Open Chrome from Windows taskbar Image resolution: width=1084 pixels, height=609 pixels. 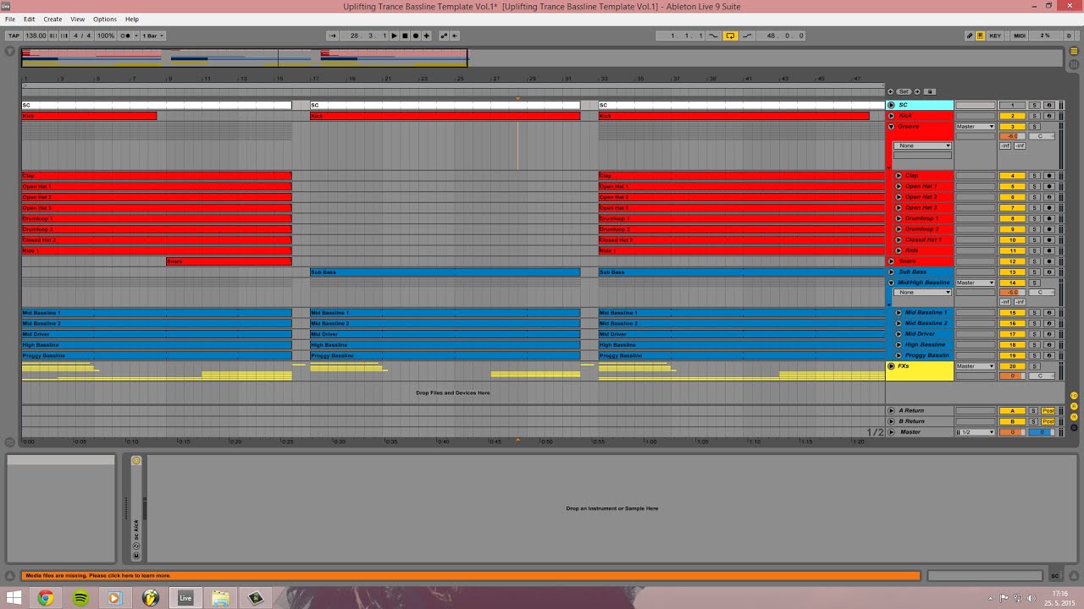coord(46,598)
